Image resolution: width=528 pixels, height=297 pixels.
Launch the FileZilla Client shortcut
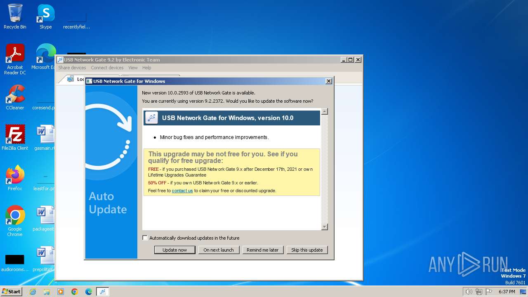click(15, 138)
